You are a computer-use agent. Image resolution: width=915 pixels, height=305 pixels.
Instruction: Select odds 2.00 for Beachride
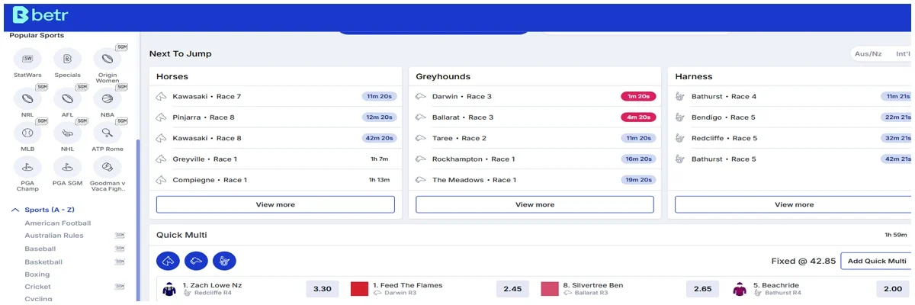pos(892,289)
